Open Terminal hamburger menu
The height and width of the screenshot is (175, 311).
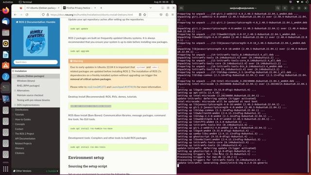click(285, 8)
